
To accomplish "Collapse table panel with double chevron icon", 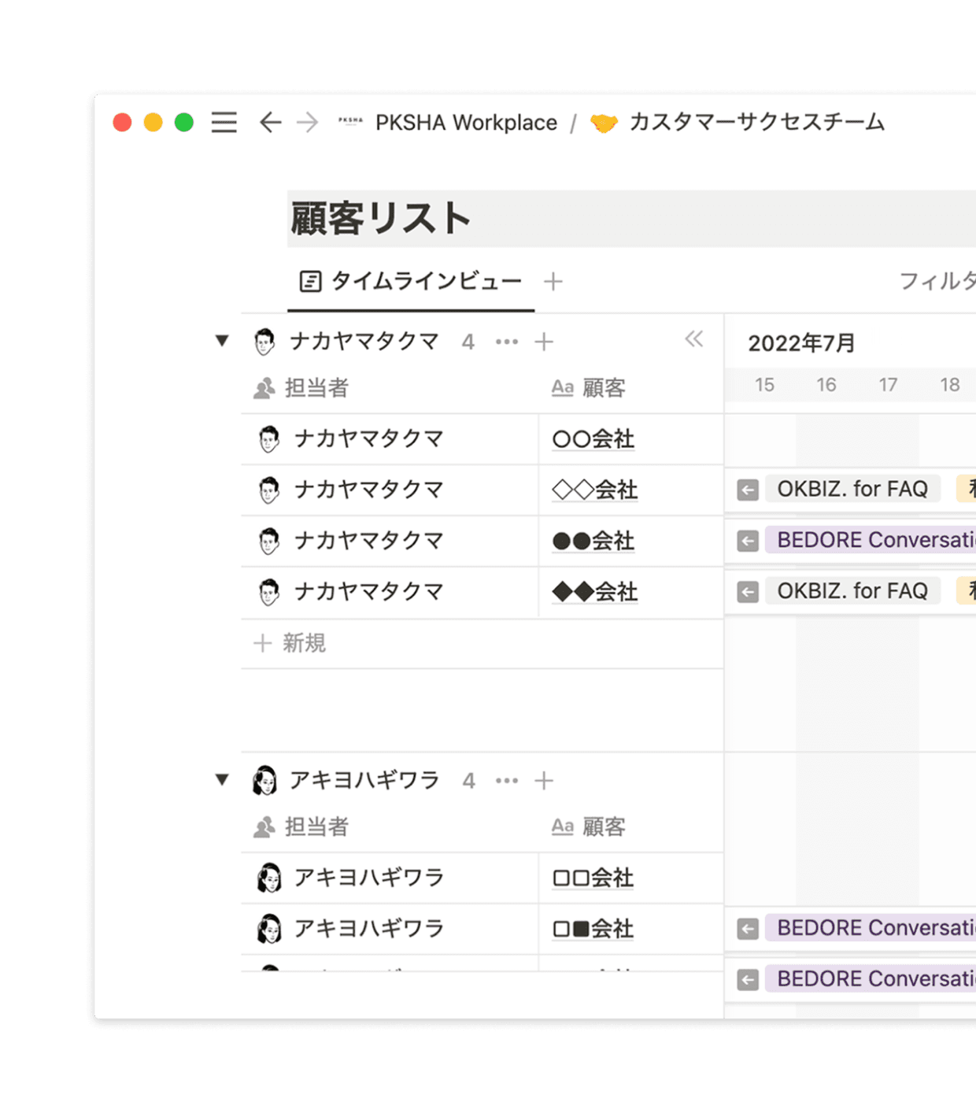I will pyautogui.click(x=693, y=339).
